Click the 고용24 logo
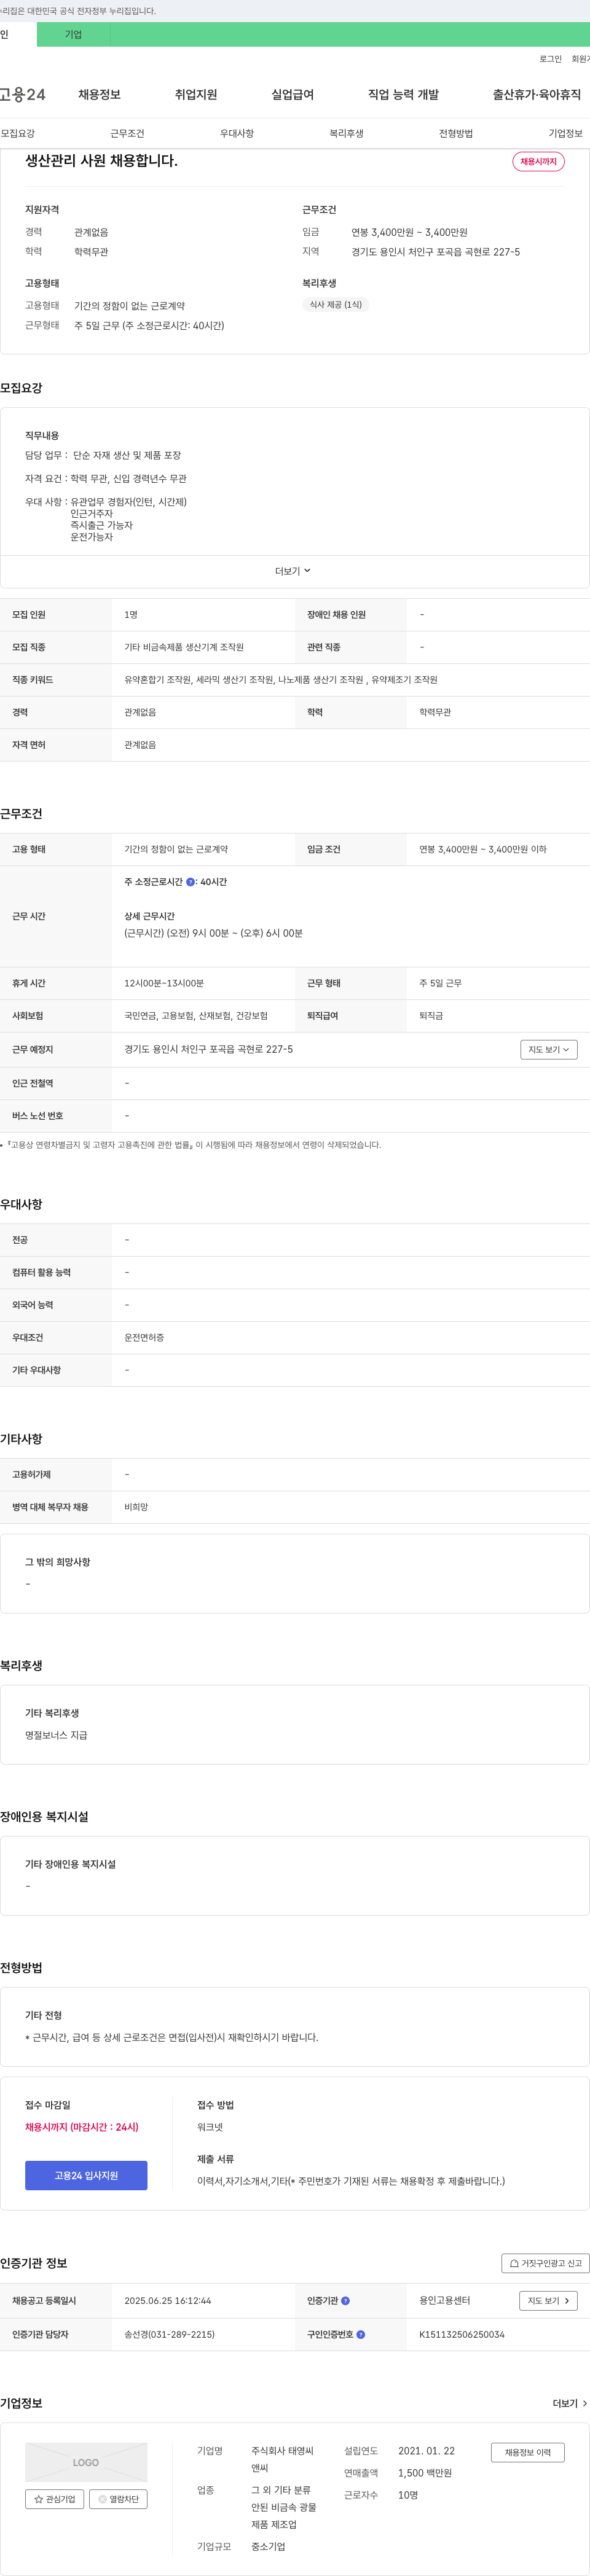This screenshot has width=590, height=2576. click(x=22, y=95)
